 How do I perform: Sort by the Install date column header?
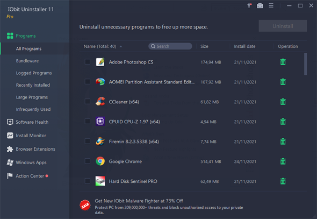[244, 46]
